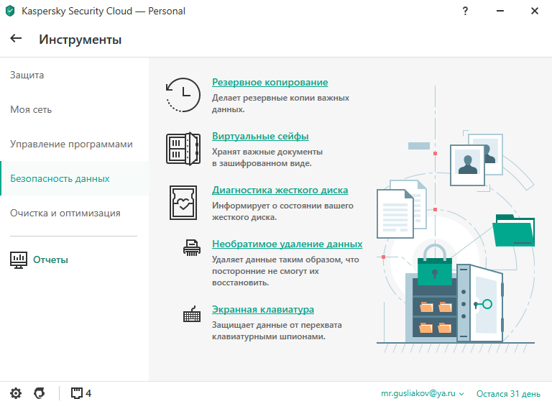This screenshot has width=552, height=404.
Task: Click the description starting 'Удаляет данные таким образом'
Action: (285, 271)
